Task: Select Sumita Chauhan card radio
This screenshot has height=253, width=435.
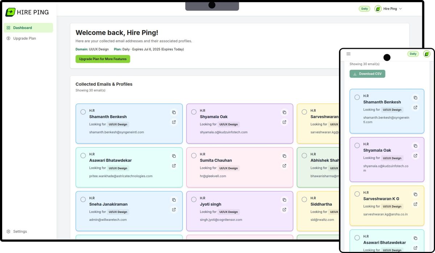Action: tap(194, 156)
